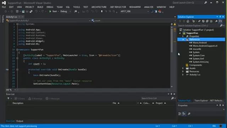Select the Components folder
The height and width of the screenshot is (128, 227).
pyautogui.click(x=195, y=65)
